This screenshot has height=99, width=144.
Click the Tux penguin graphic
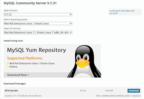click(84, 61)
